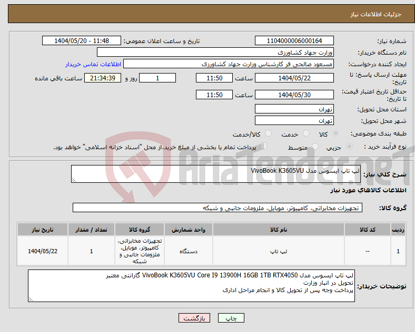
Task: Click the general description textarea VivoBook K3605VU
Action: click(x=216, y=174)
